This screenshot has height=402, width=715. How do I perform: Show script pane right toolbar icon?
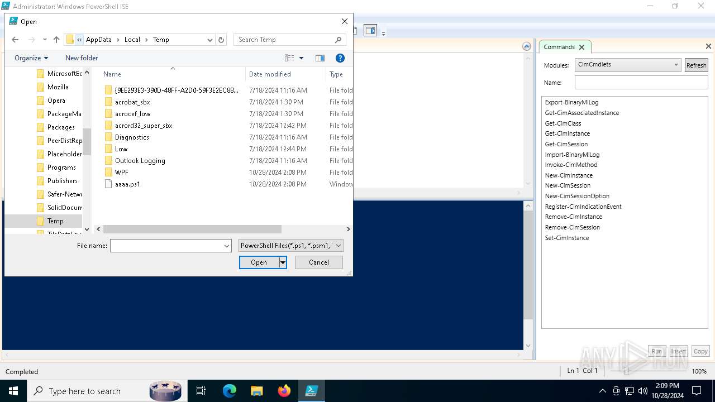click(370, 31)
